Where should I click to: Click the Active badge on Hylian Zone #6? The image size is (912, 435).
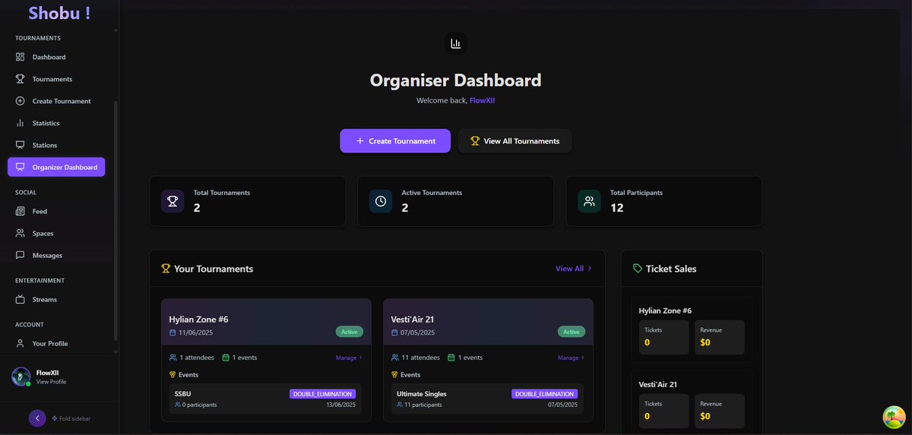pyautogui.click(x=350, y=332)
